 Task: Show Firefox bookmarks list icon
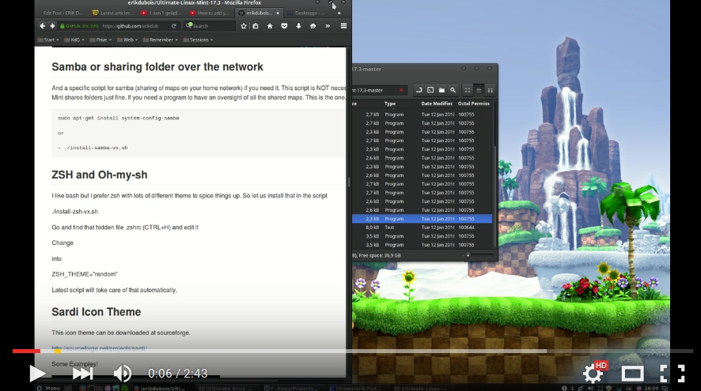256,26
